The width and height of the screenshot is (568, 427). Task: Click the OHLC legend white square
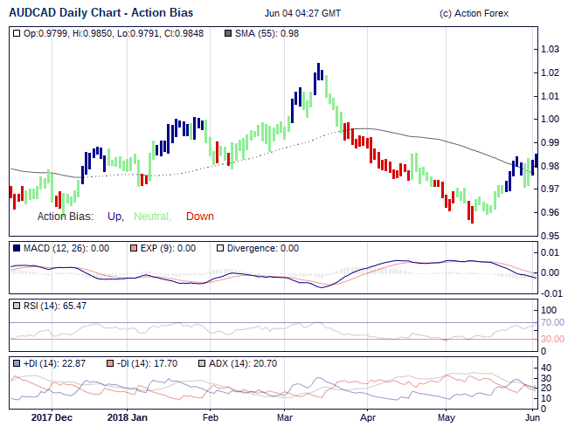click(17, 33)
